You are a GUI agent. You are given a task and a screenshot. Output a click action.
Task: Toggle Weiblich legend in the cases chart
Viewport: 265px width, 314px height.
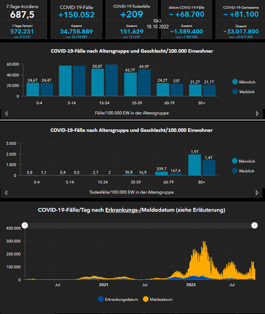pyautogui.click(x=243, y=92)
